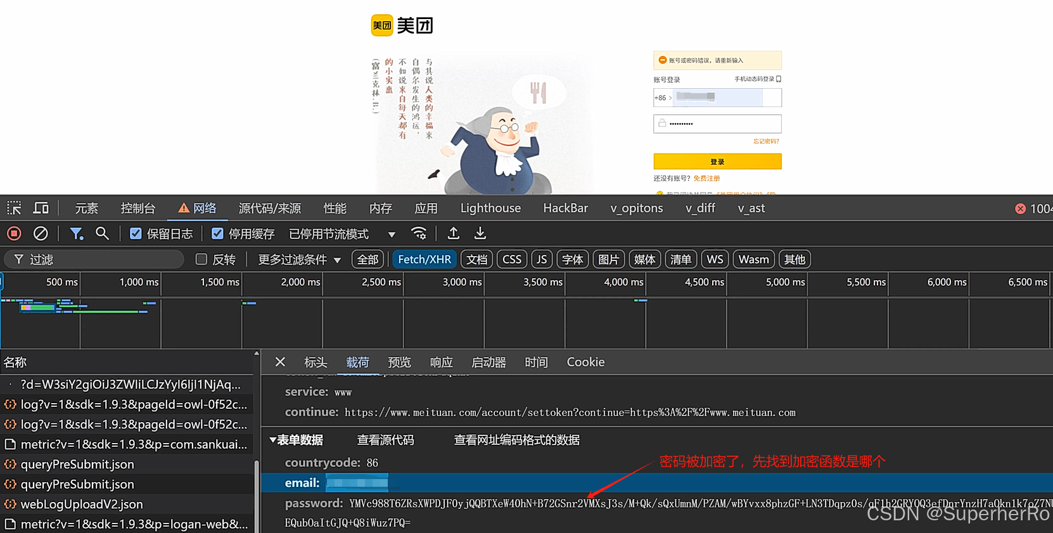Open the Performance tab
Screen dimensions: 1053x533
pyautogui.click(x=335, y=208)
